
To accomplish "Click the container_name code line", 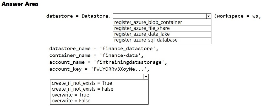I will tap(96, 55).
